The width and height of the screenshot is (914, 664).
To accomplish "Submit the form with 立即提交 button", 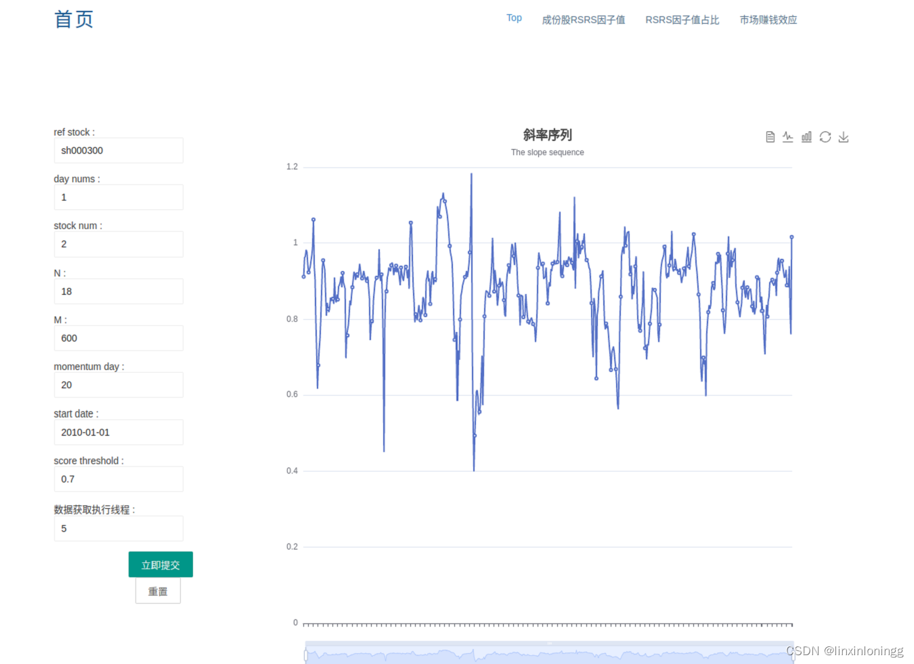I will [160, 564].
